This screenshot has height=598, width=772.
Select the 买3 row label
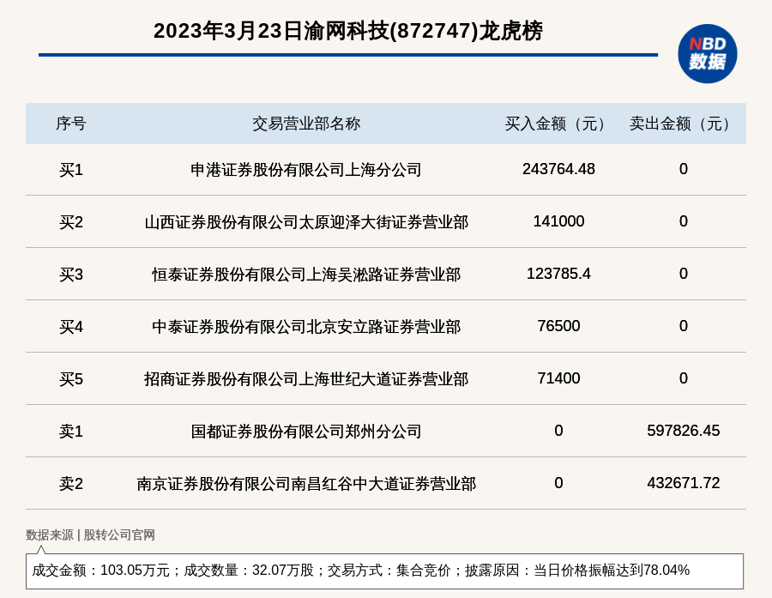click(71, 275)
